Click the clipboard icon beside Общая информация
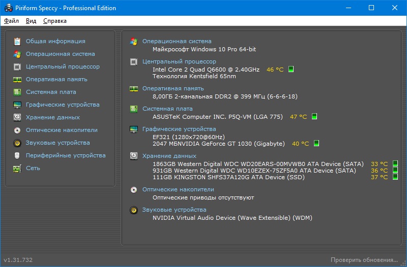407x267 pixels. pos(17,42)
